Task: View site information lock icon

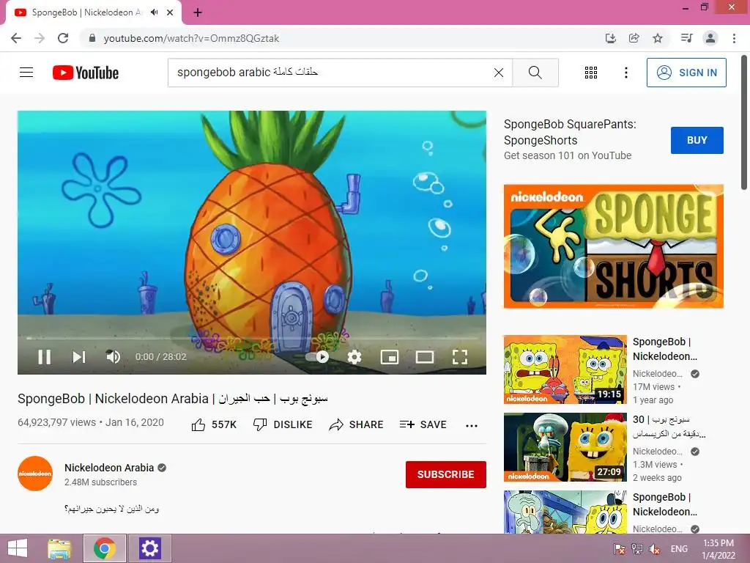Action: click(92, 38)
